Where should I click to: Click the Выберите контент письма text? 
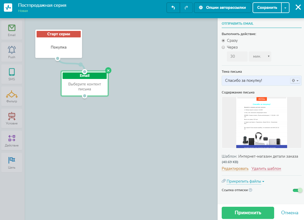(85, 86)
